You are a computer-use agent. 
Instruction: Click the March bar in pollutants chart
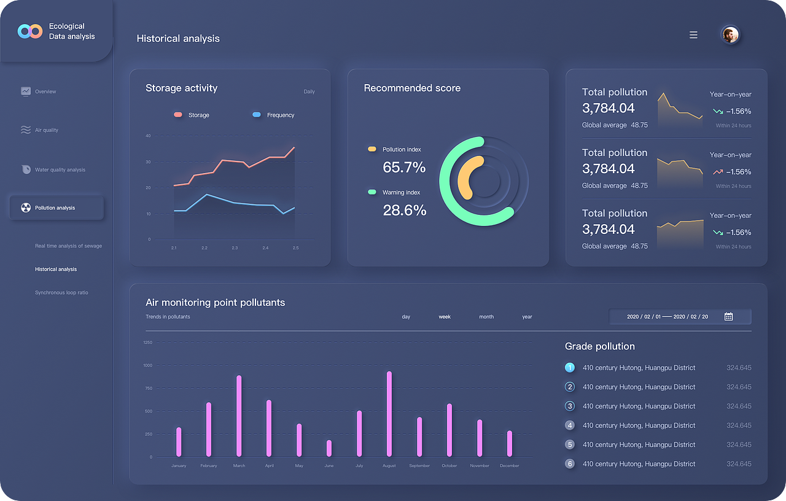click(x=239, y=416)
